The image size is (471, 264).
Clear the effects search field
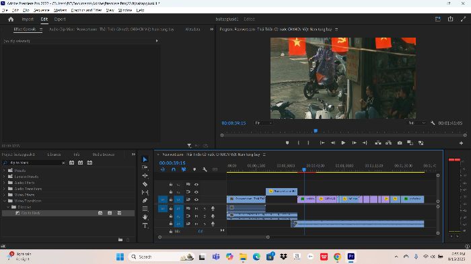click(x=63, y=163)
